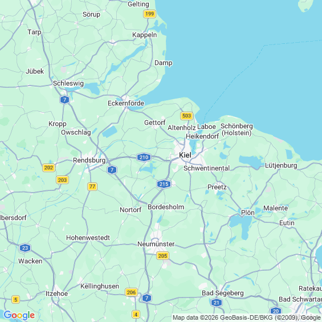The height and width of the screenshot is (322, 322).
Task: Select the blue 210 highway shield
Action: pyautogui.click(x=144, y=157)
